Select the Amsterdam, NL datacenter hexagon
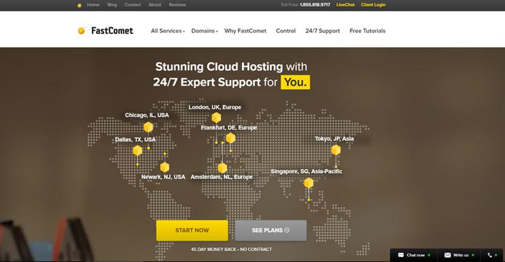Image resolution: width=505 pixels, height=262 pixels. pos(223,168)
